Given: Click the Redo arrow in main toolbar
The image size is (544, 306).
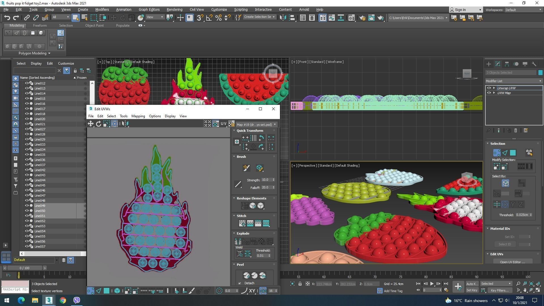Looking at the screenshot, I should (x=16, y=18).
